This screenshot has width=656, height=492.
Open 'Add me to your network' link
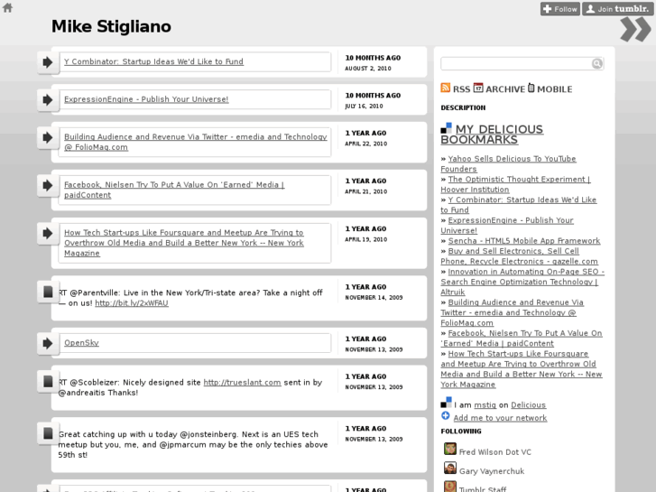click(x=500, y=418)
